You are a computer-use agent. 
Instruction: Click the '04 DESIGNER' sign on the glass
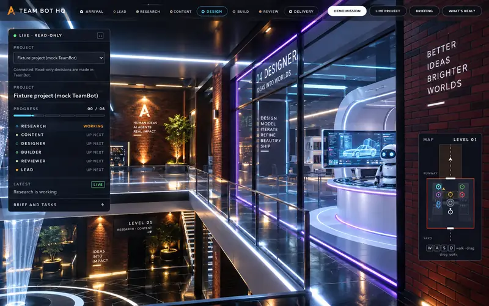(276, 67)
